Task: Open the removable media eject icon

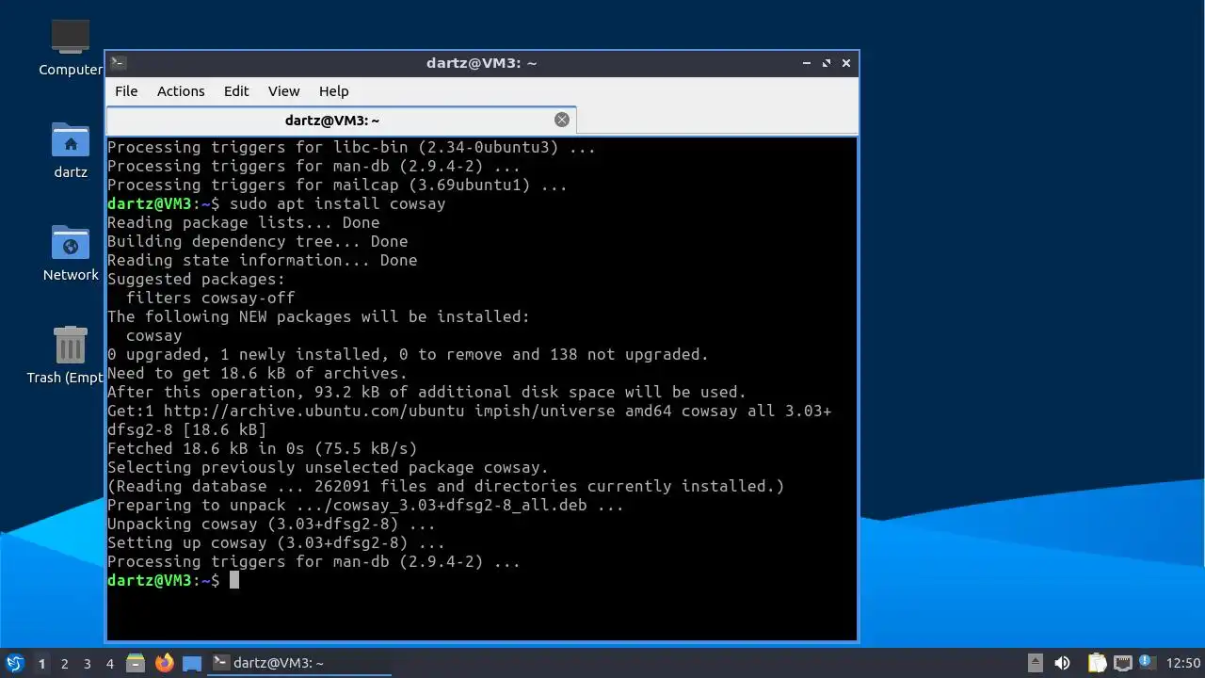Action: (1036, 663)
